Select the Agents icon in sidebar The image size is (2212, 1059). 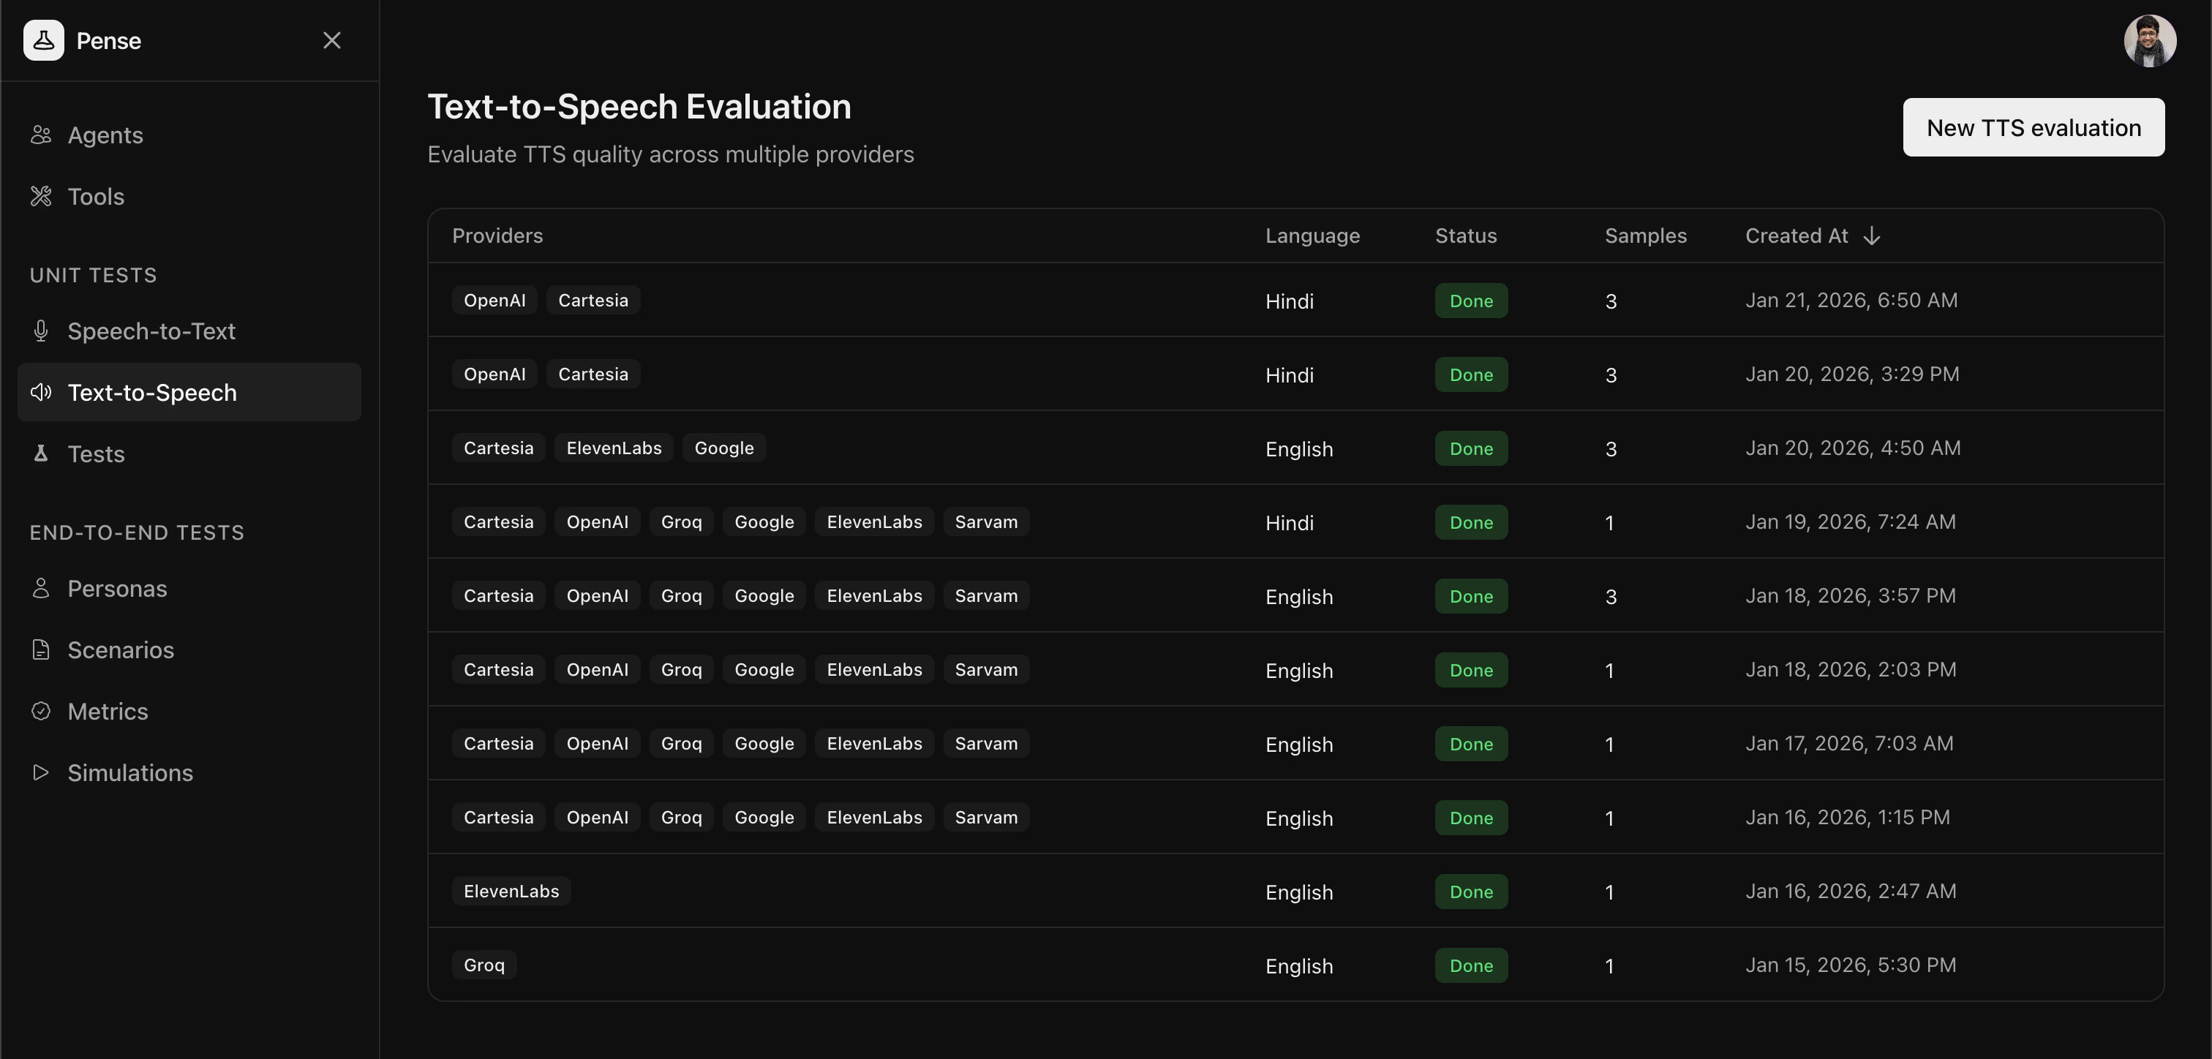40,135
